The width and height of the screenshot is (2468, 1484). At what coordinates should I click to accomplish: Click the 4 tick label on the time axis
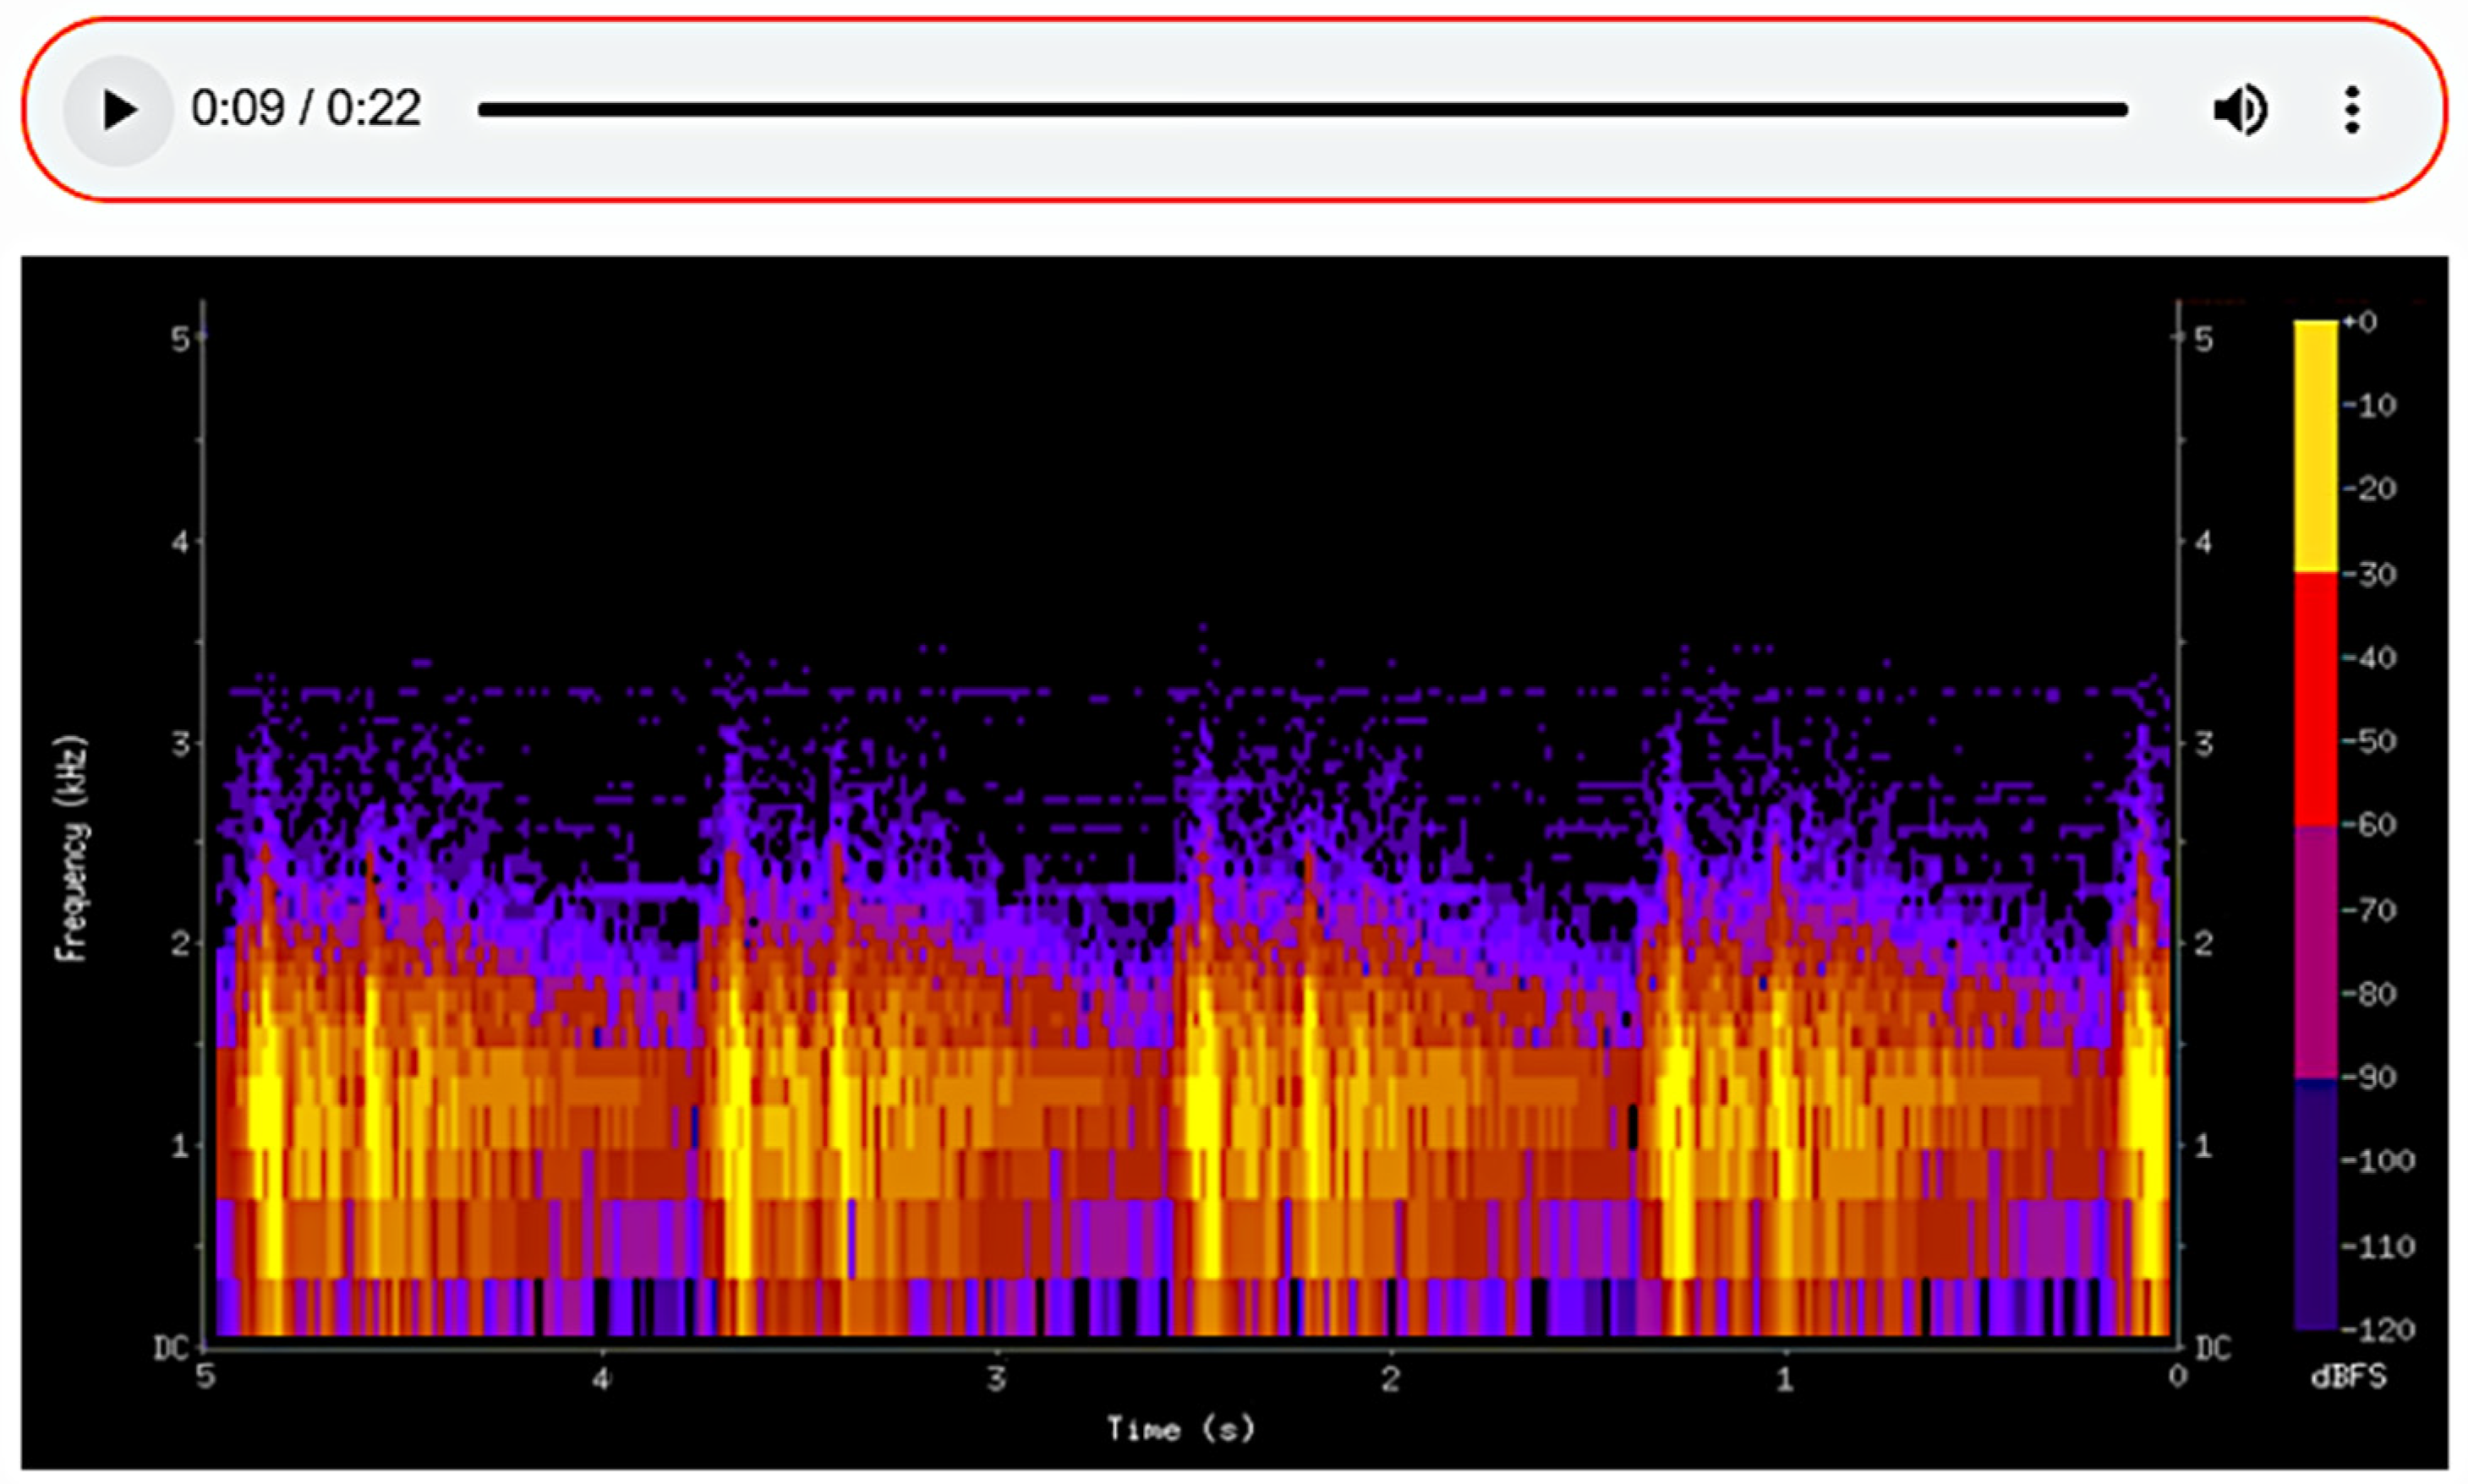click(x=600, y=1380)
